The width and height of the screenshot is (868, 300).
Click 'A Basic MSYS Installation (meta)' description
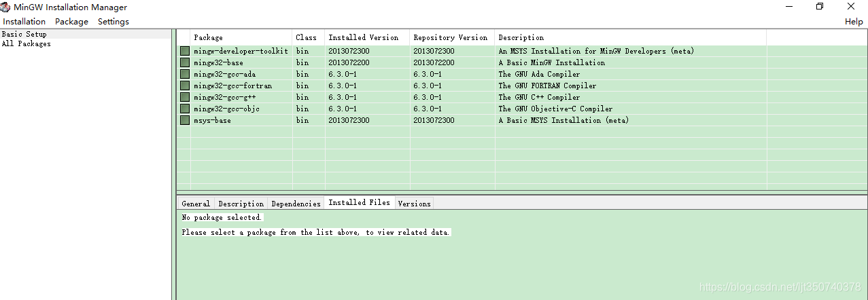click(563, 120)
